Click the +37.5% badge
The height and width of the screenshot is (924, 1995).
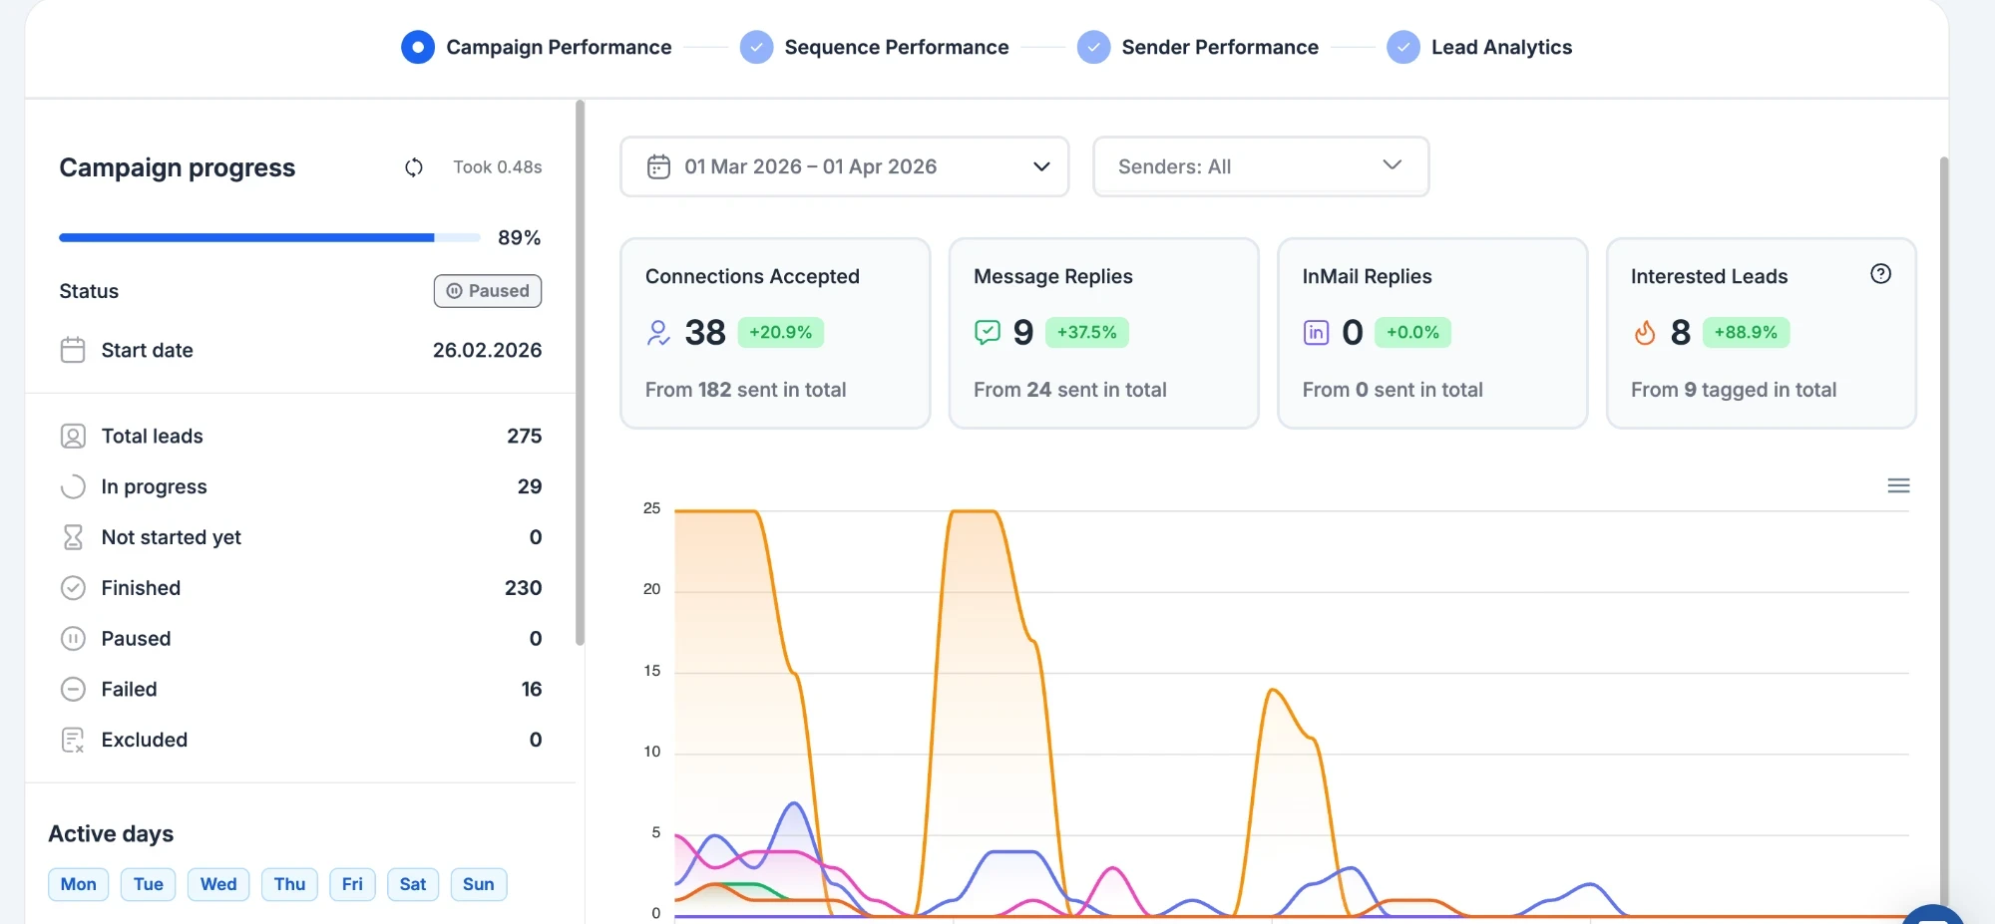1087,332
